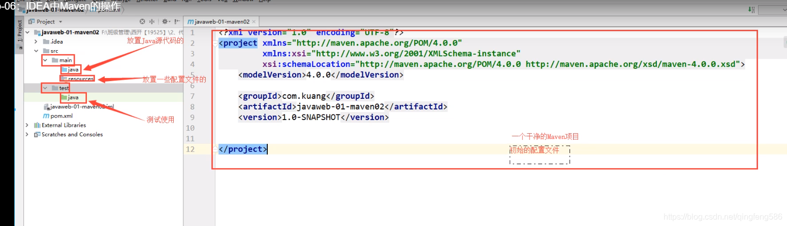Click the opening <project xmlns line

click(340, 43)
